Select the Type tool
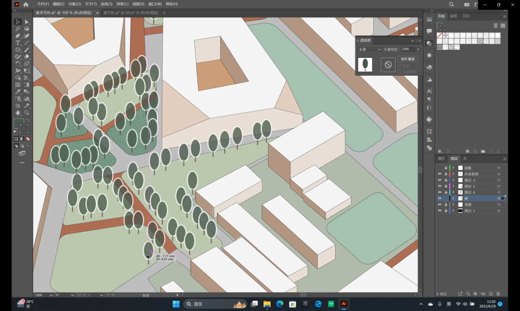This screenshot has width=520, height=311. point(18,43)
